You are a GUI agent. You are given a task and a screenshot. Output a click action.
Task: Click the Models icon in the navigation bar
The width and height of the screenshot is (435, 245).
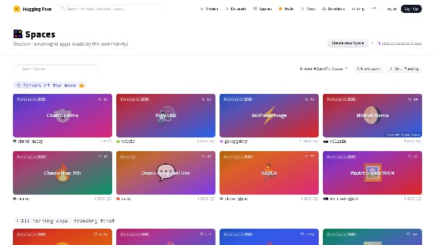(x=202, y=9)
